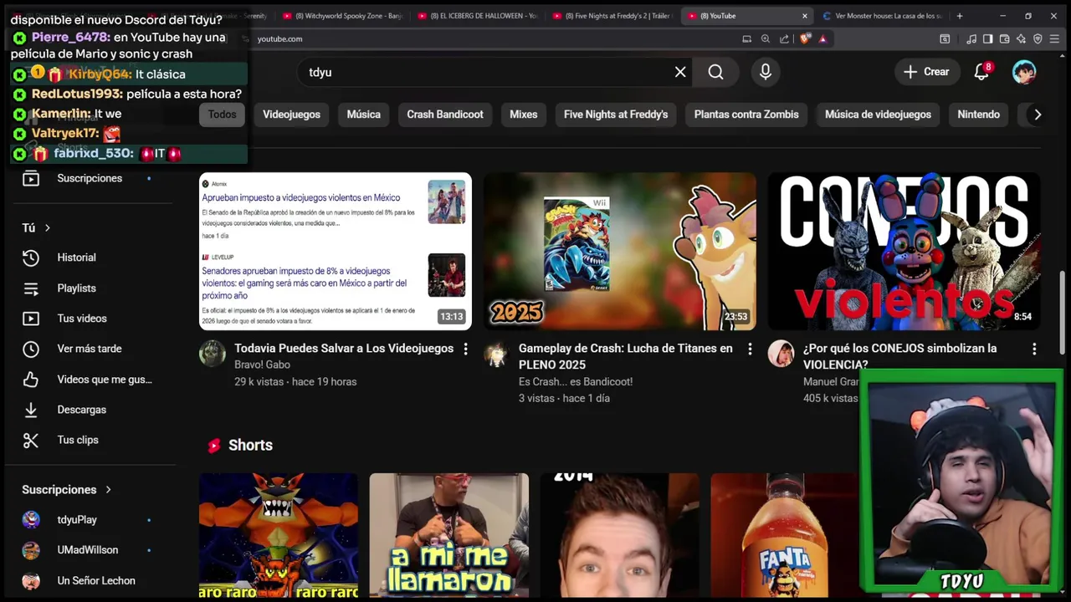Open the Crash gameplay video's channel avatar
This screenshot has width=1071, height=602.
pos(497,354)
